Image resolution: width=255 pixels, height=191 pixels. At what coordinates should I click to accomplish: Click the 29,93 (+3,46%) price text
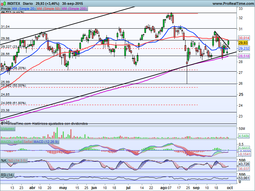pos(47,4)
